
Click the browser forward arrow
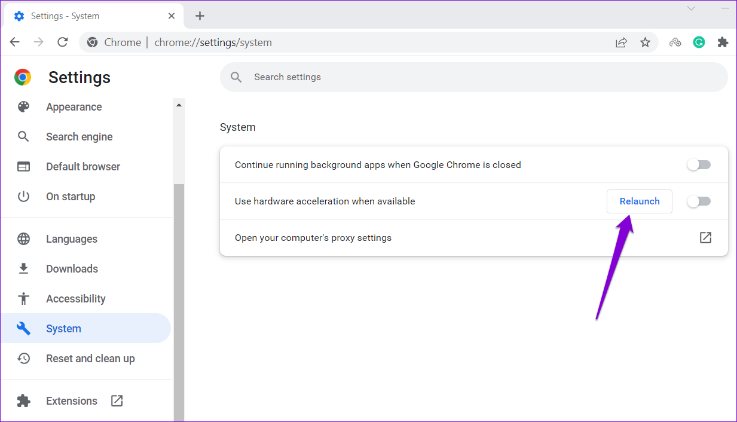click(x=38, y=42)
